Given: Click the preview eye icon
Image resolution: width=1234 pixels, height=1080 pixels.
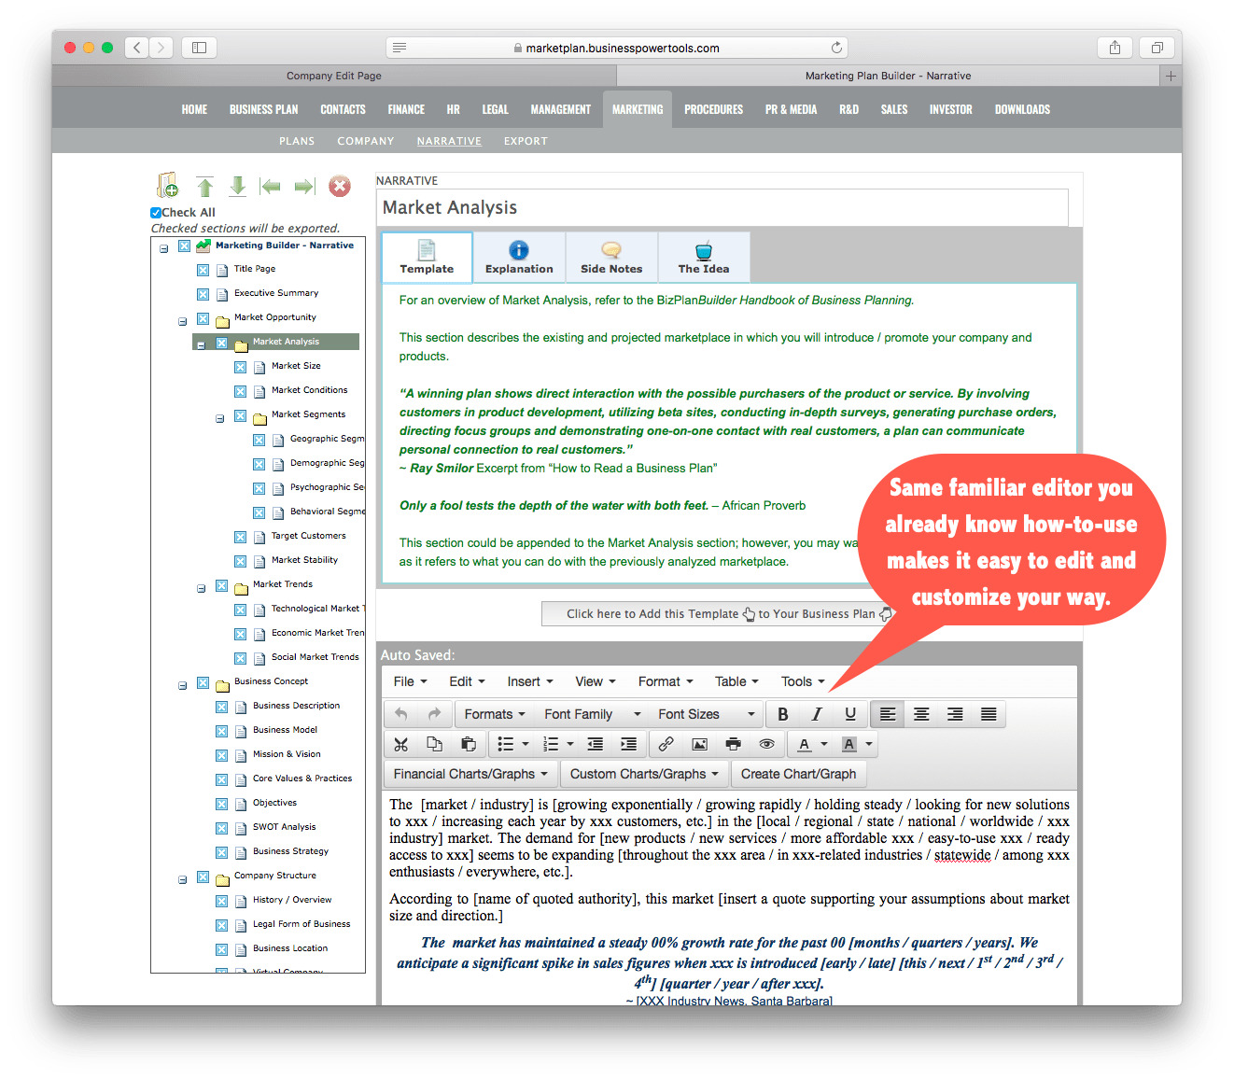Looking at the screenshot, I should pos(766,744).
